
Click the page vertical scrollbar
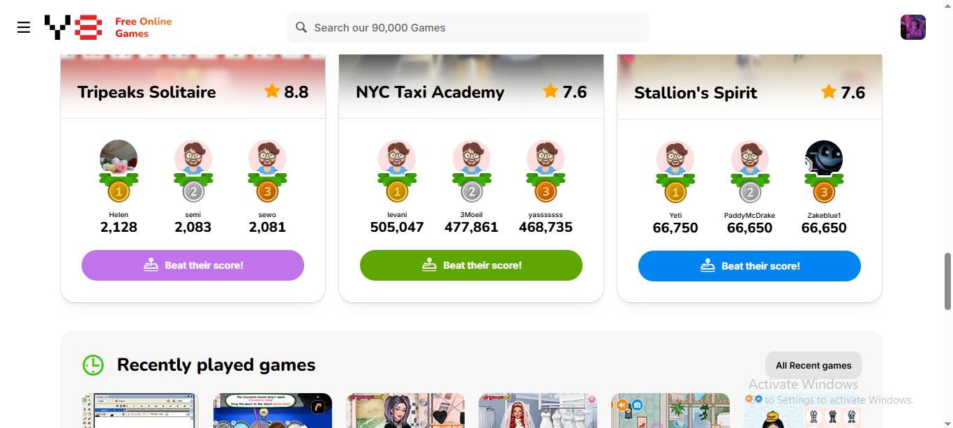tap(947, 279)
